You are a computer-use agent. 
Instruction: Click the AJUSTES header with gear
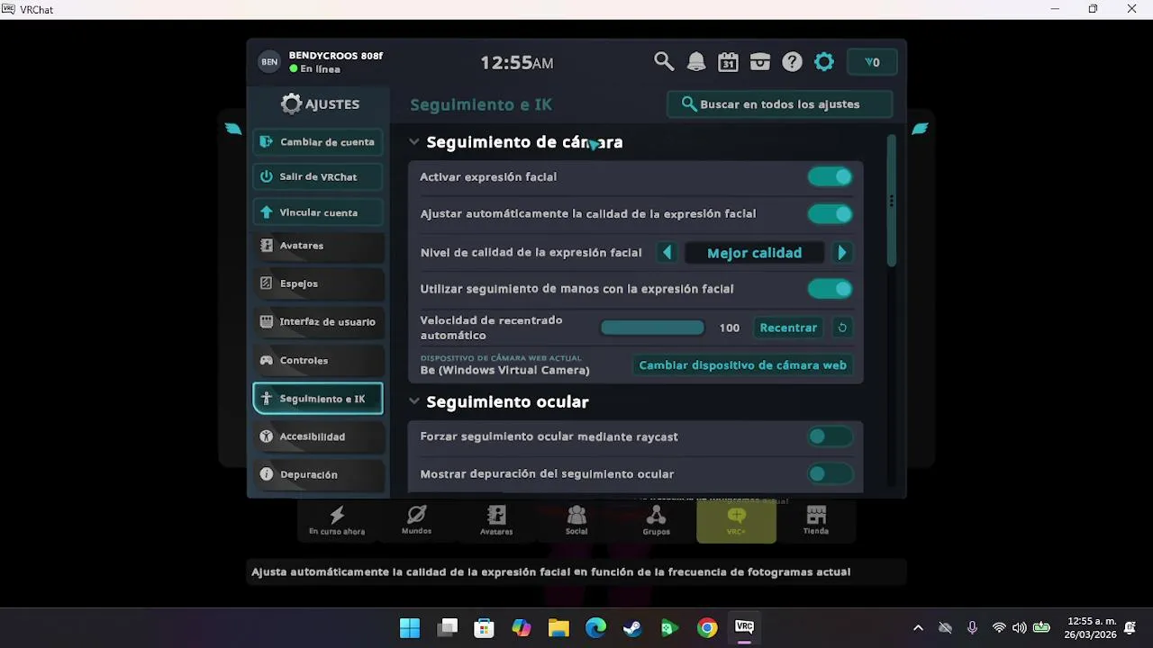point(320,104)
